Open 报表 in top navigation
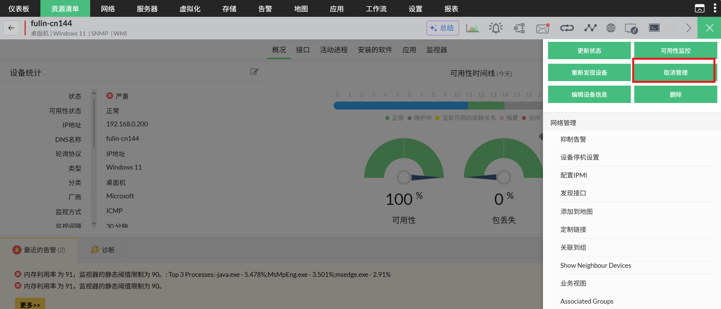This screenshot has height=309, width=721. click(451, 9)
